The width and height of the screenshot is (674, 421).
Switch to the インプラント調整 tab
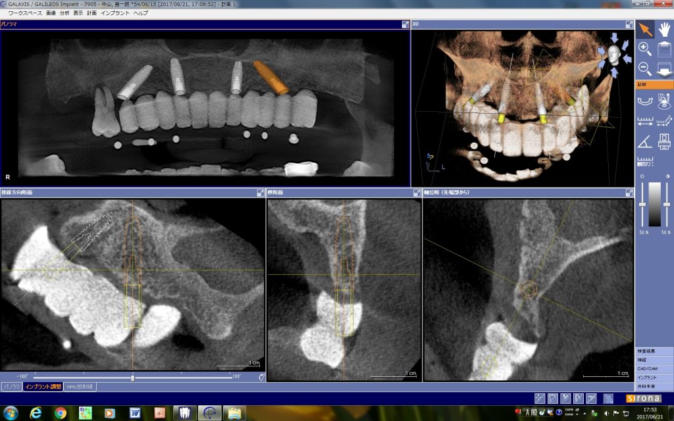pos(43,387)
